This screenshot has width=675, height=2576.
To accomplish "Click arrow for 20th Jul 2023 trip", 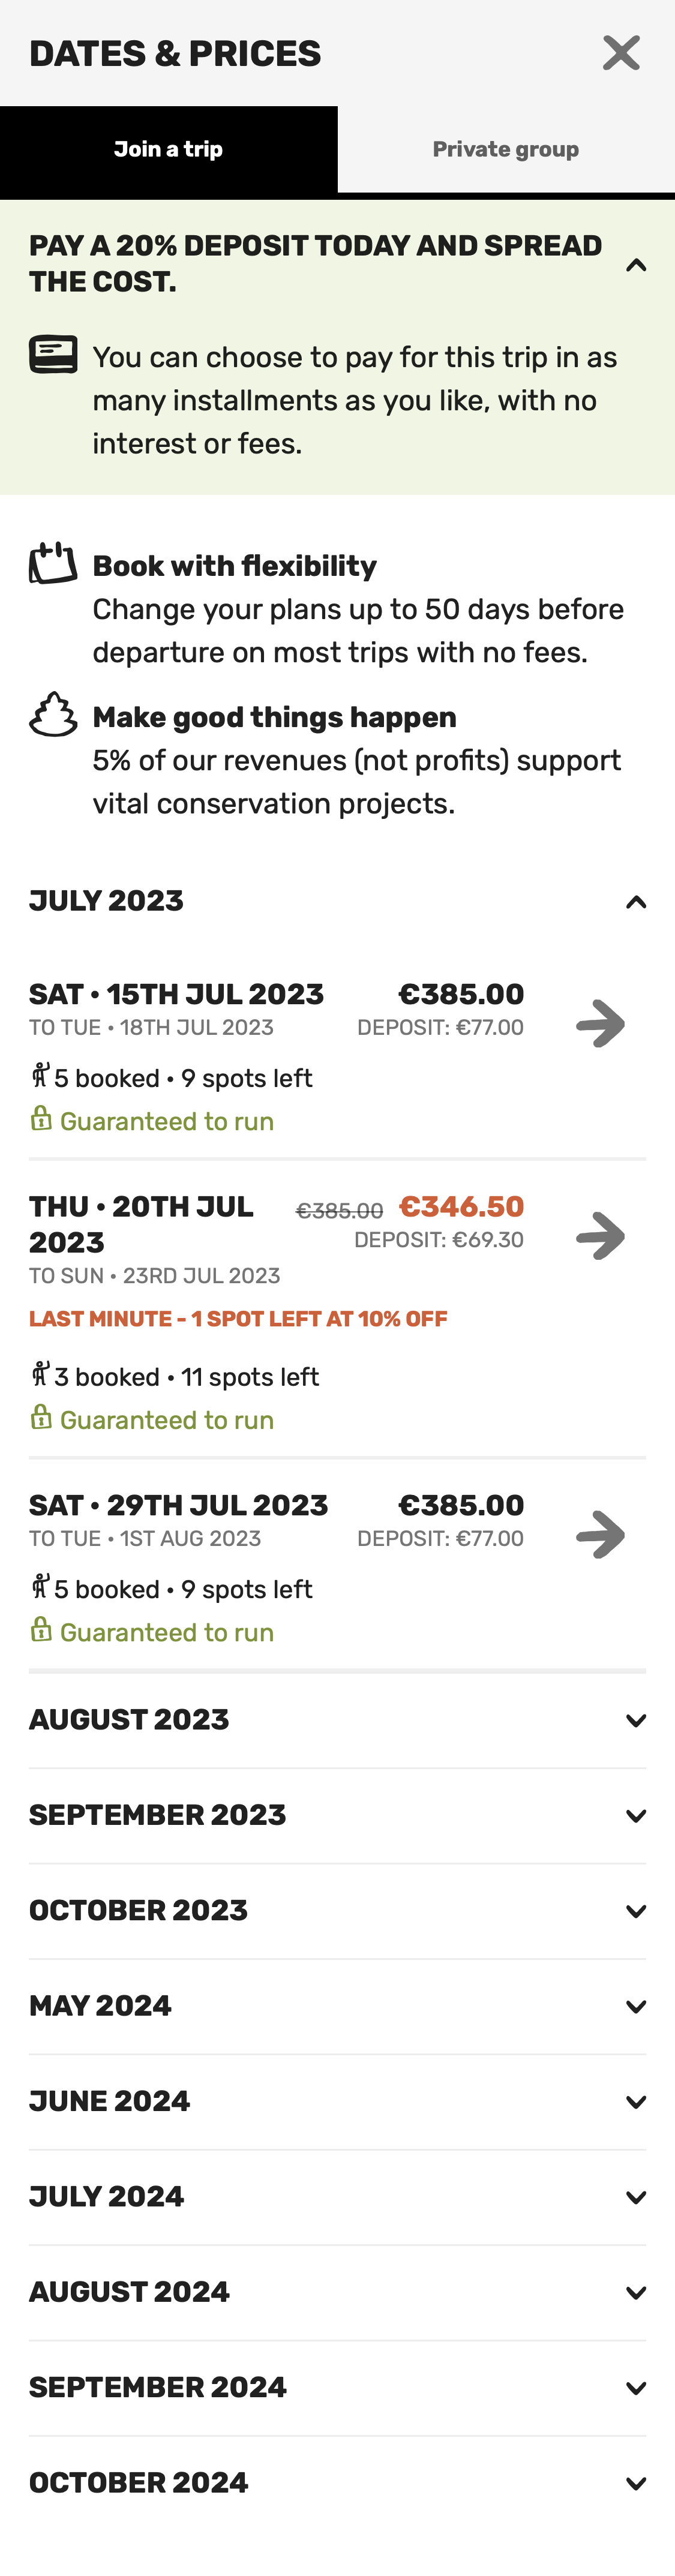I will pos(600,1236).
